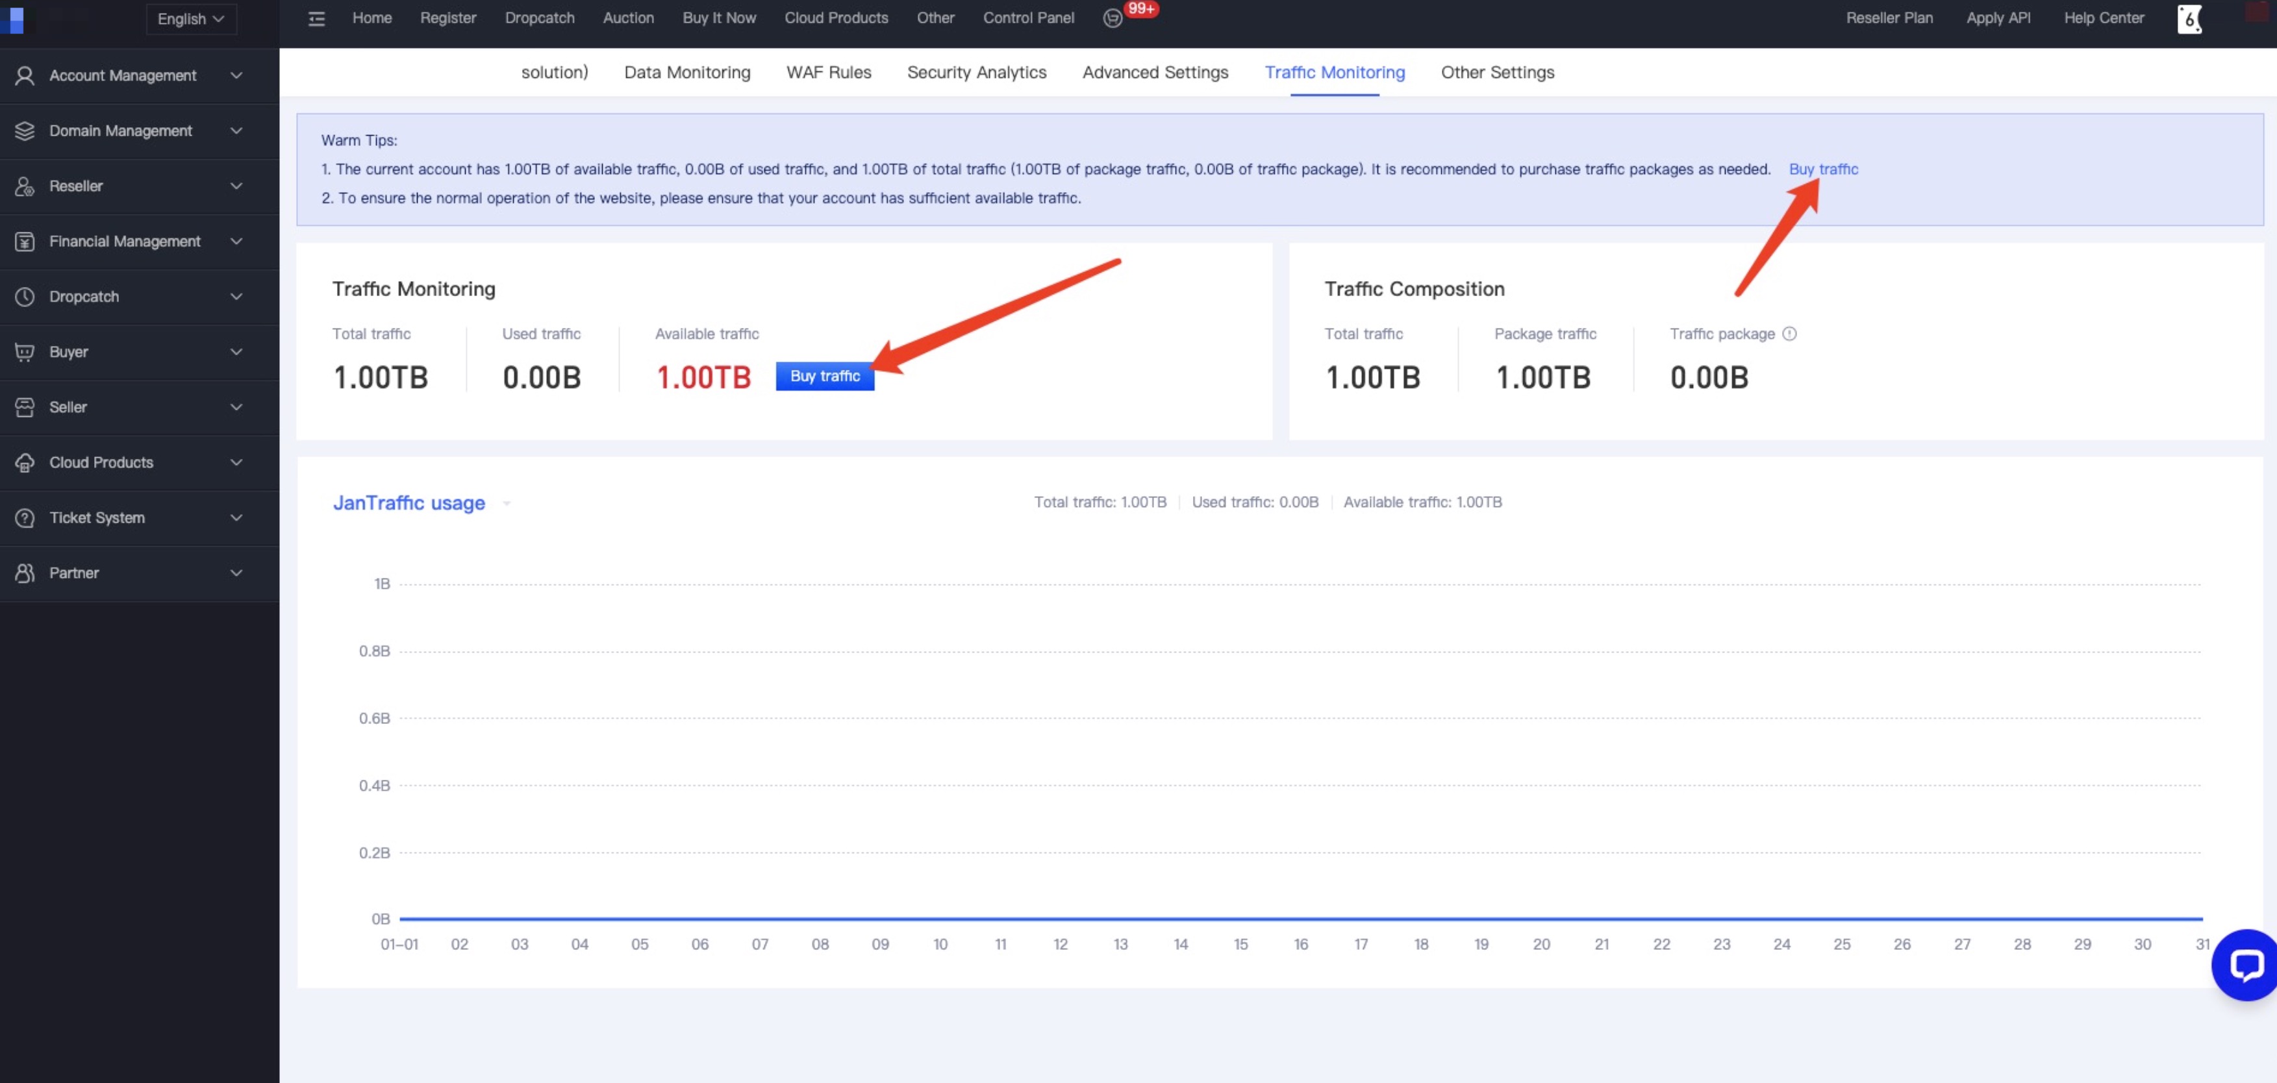Viewport: 2277px width, 1083px height.
Task: Expand Financial Management menu chevron
Action: click(236, 241)
